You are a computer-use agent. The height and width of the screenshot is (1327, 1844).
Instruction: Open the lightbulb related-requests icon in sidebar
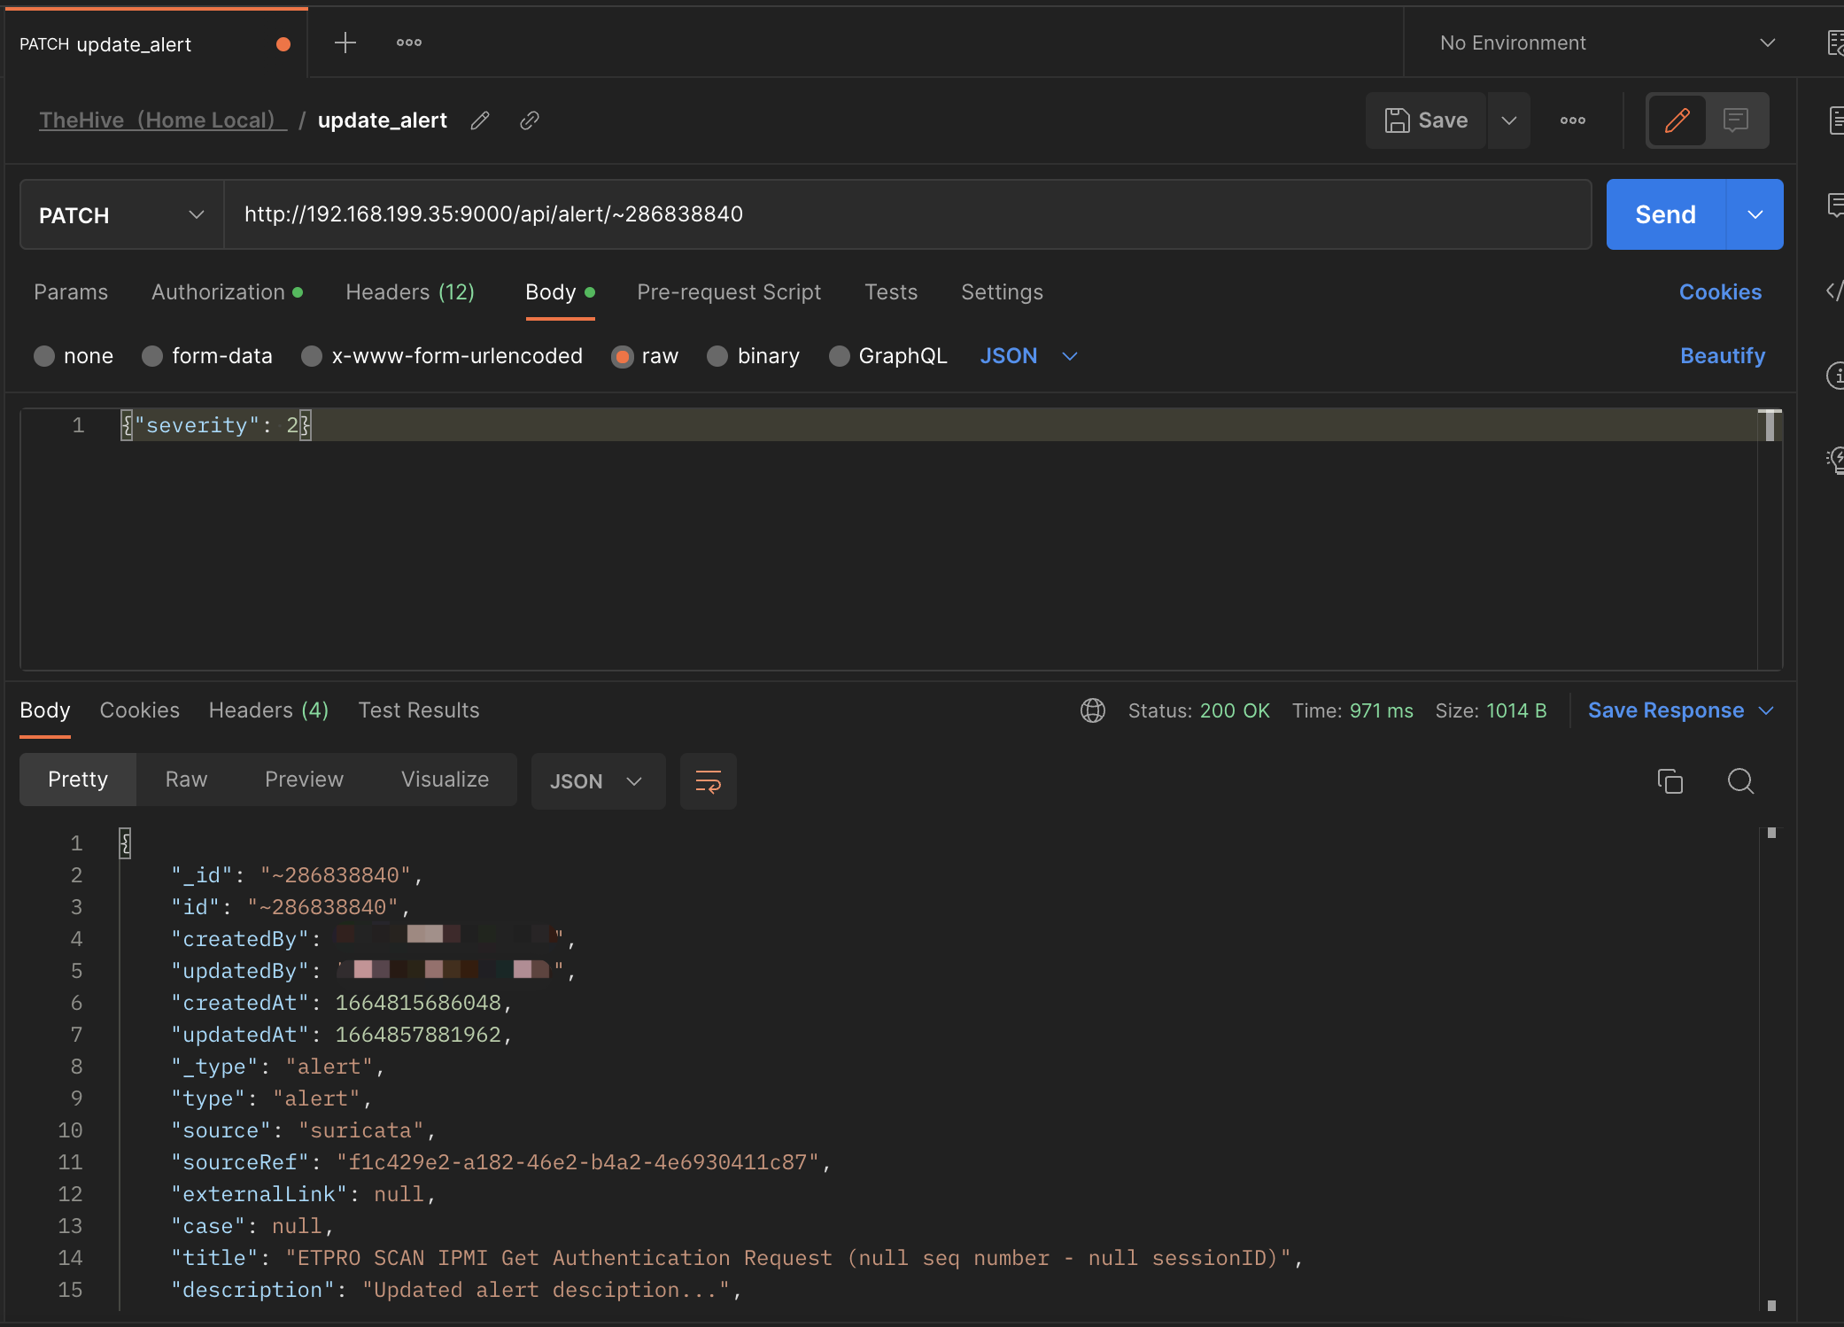[x=1836, y=459]
